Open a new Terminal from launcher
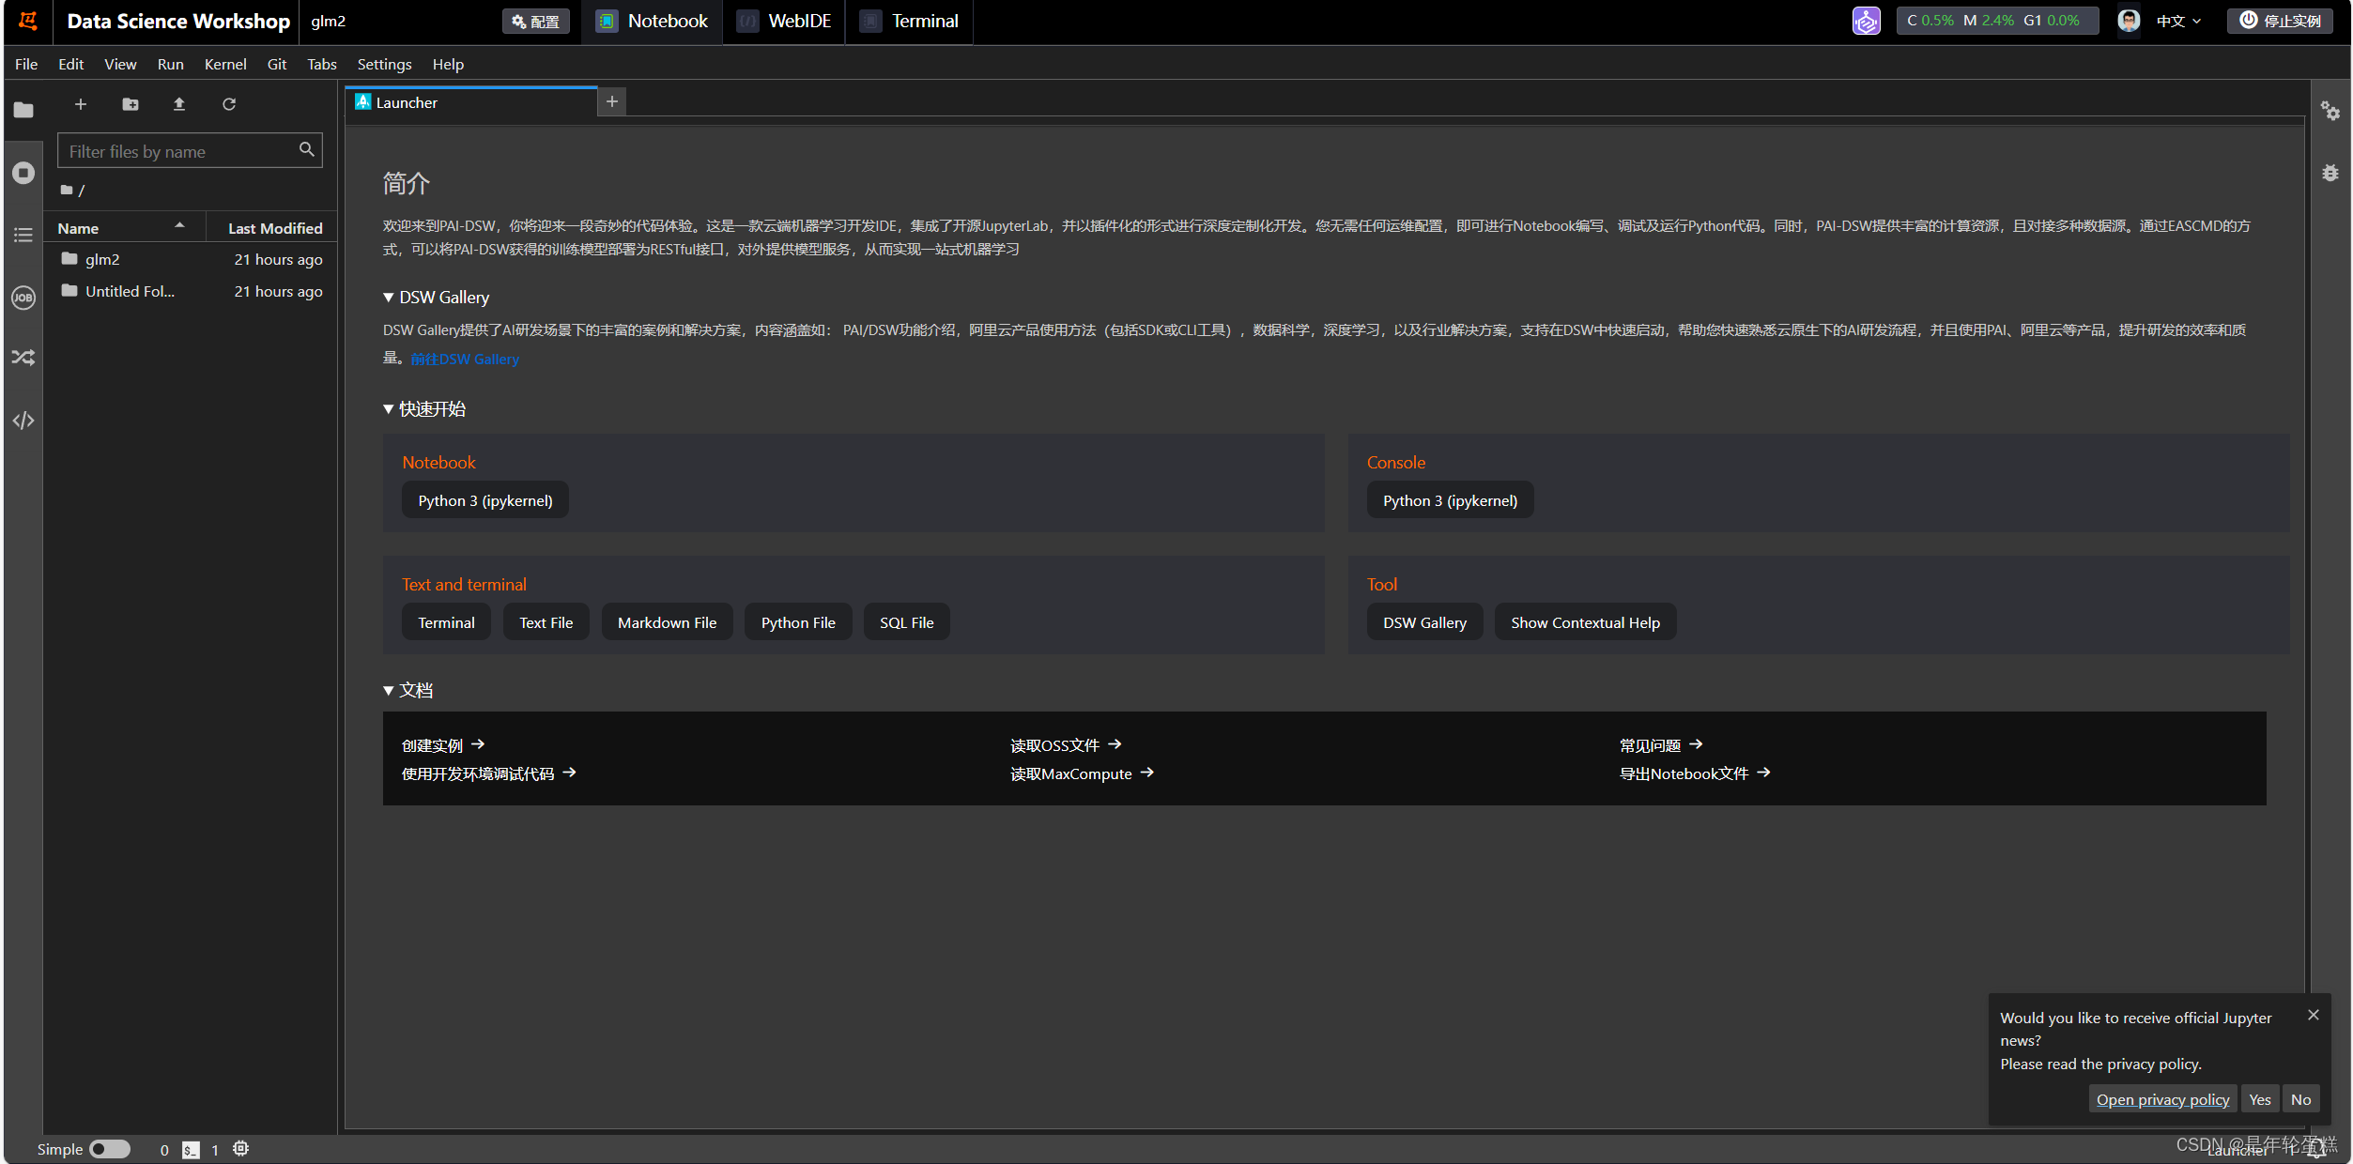2353x1164 pixels. [x=446, y=622]
